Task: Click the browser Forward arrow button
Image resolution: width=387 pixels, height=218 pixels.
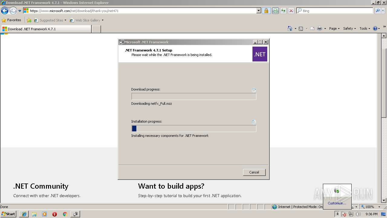Action: coord(13,11)
